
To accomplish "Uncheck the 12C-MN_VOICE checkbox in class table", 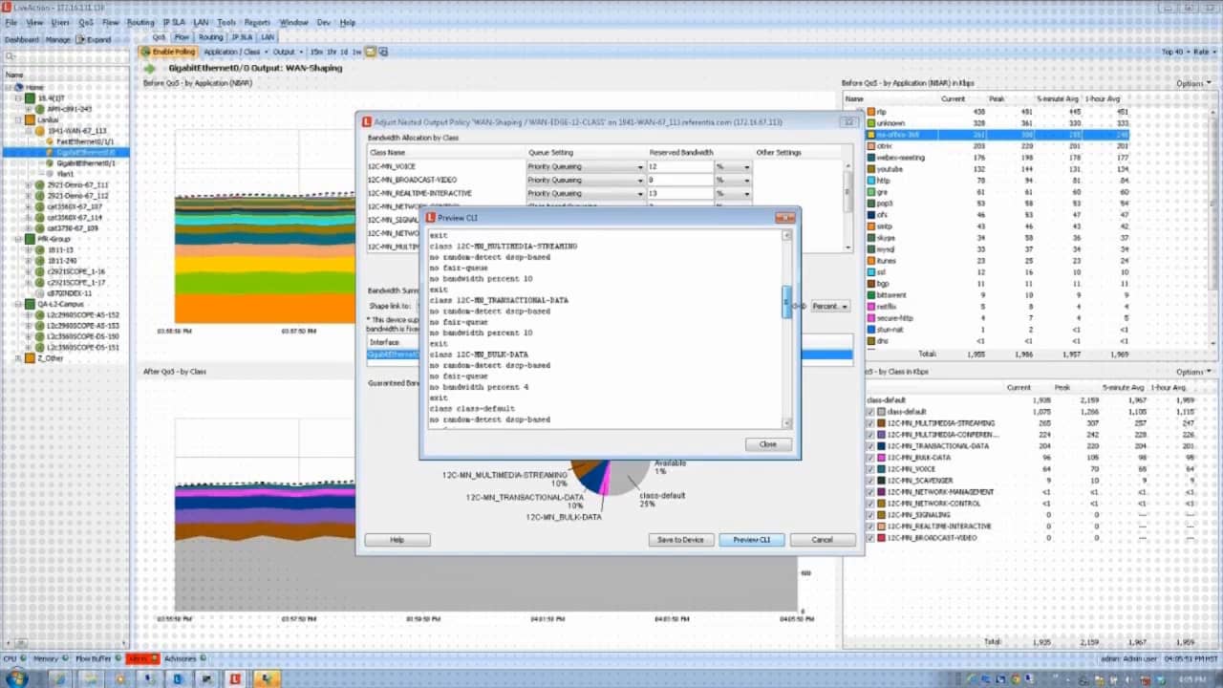I will click(x=869, y=469).
